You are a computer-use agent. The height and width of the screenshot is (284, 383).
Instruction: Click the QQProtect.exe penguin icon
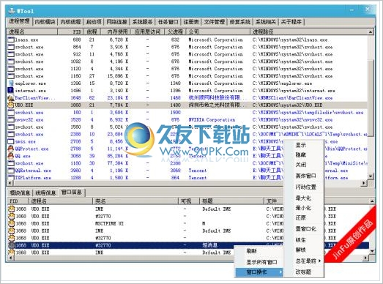(11, 149)
